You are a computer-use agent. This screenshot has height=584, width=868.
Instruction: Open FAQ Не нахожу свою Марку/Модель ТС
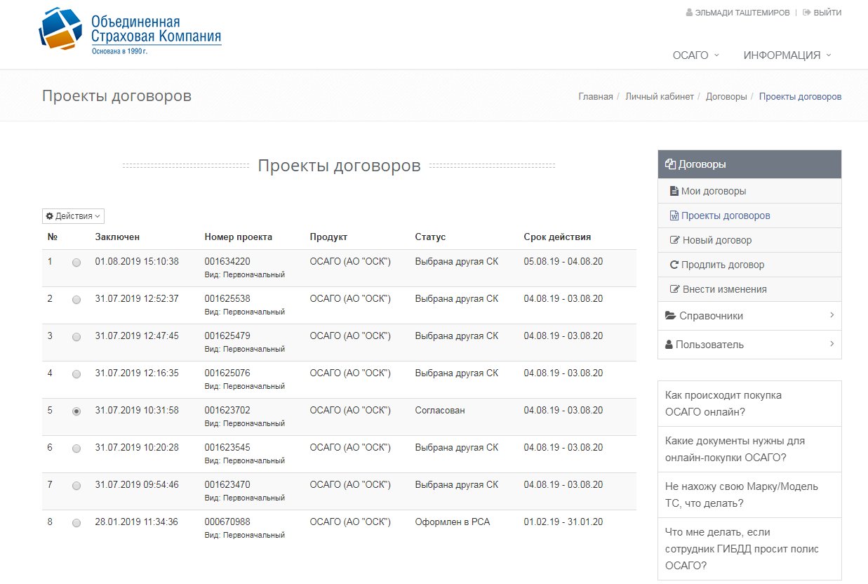point(749,495)
